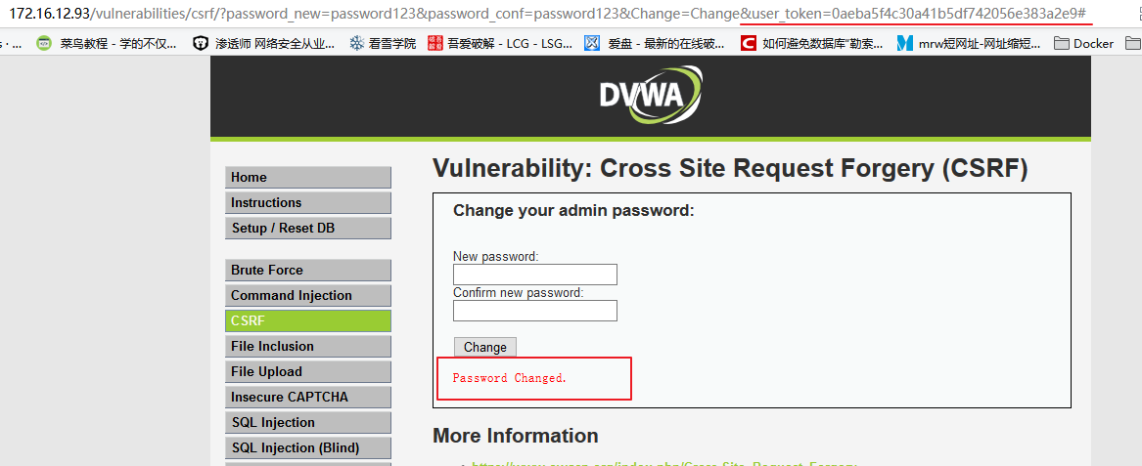
Task: Focus the Confirm new password field
Action: 534,311
